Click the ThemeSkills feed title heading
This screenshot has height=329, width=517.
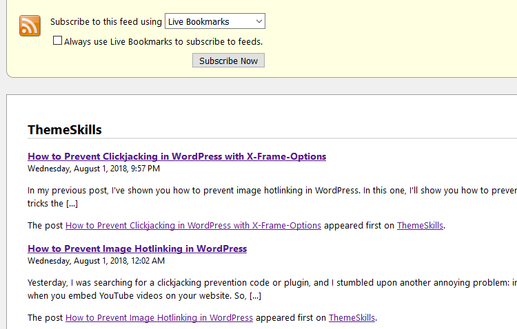tap(65, 130)
